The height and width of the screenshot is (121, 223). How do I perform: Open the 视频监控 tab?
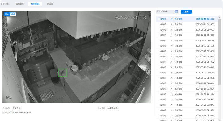point(20,4)
